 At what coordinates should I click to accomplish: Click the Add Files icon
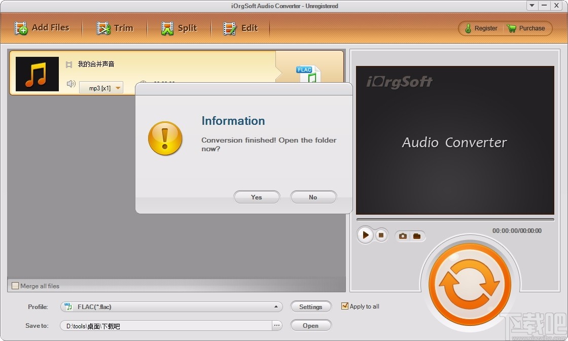click(20, 28)
